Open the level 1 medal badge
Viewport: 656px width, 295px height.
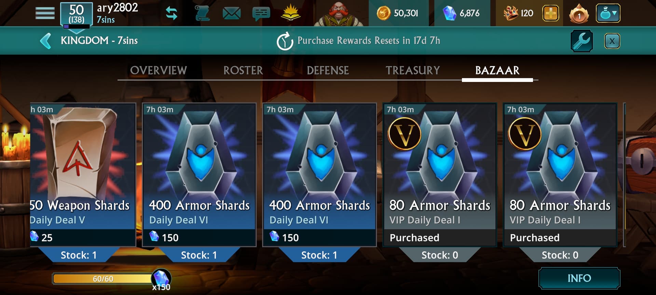[x=579, y=13]
